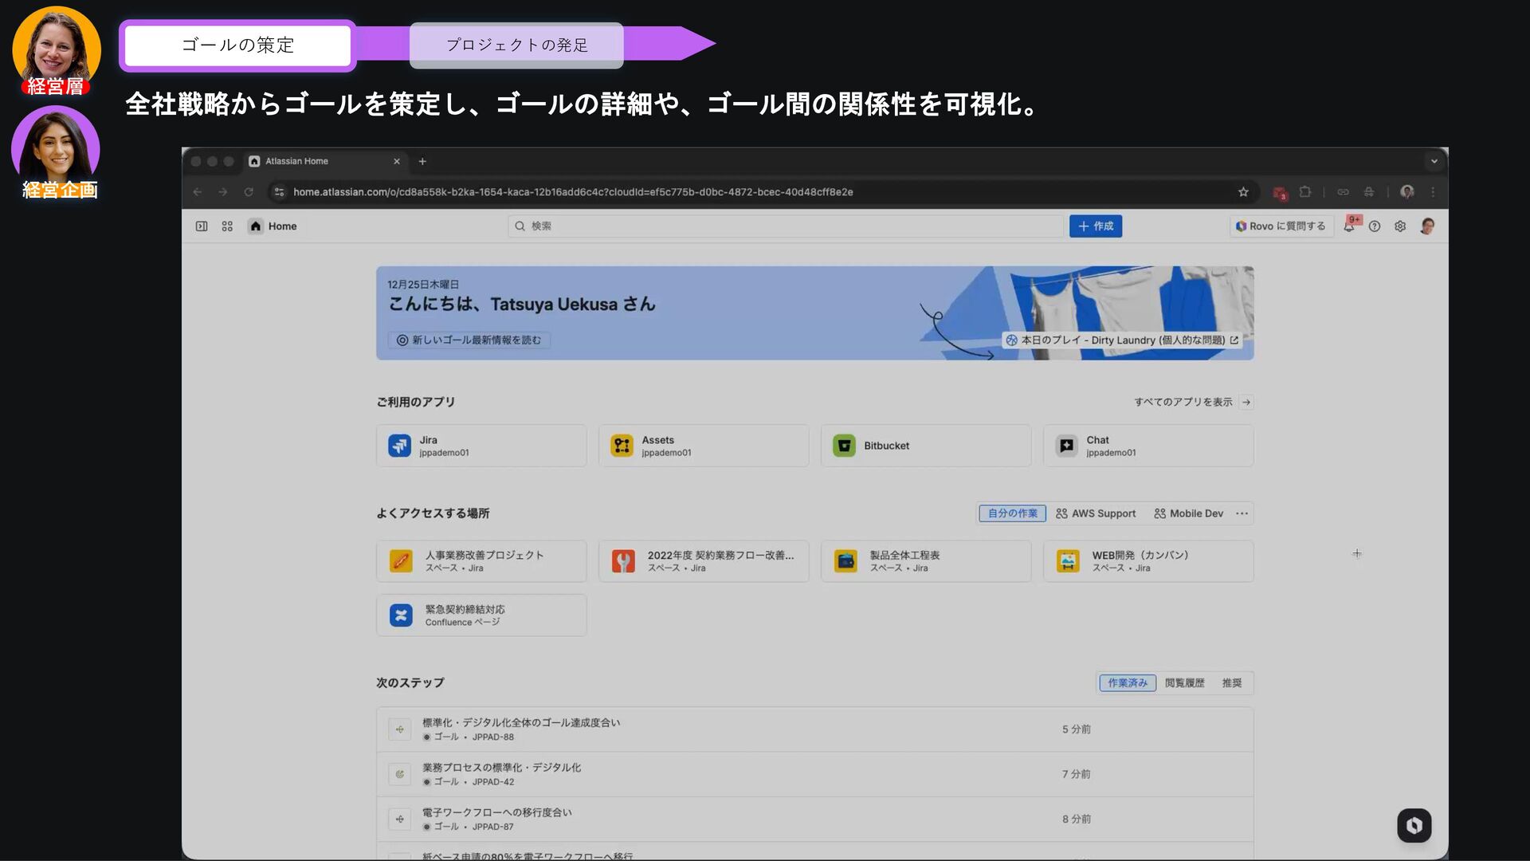The height and width of the screenshot is (861, 1530).
Task: Toggle the sidebar panel icon
Action: click(x=202, y=226)
